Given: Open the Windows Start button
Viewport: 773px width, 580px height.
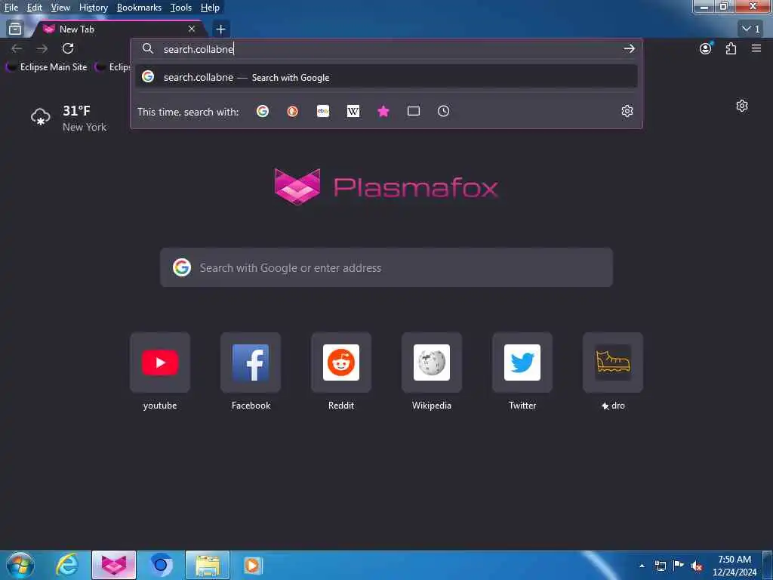Looking at the screenshot, I should click(20, 565).
